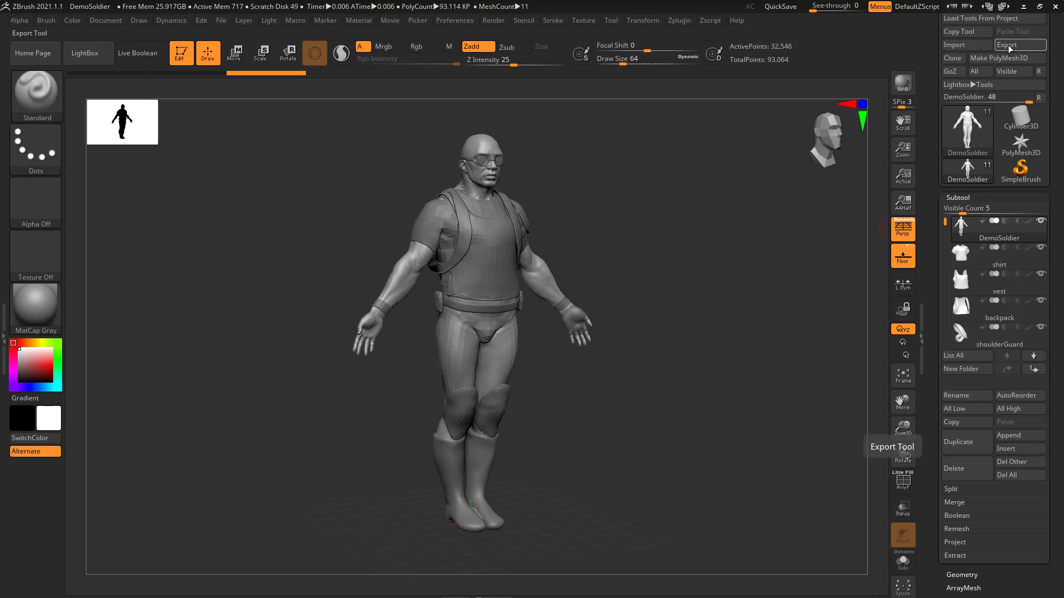Select the Move transform tool in top shelf
1064x598 pixels.
(234, 53)
